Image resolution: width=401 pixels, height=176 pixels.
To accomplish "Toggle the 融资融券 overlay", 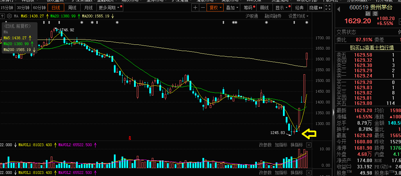I will [x=273, y=16].
